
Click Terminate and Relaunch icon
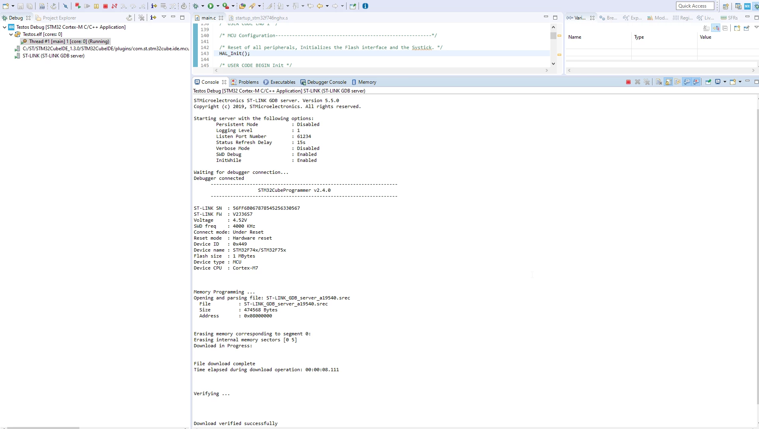click(x=78, y=6)
